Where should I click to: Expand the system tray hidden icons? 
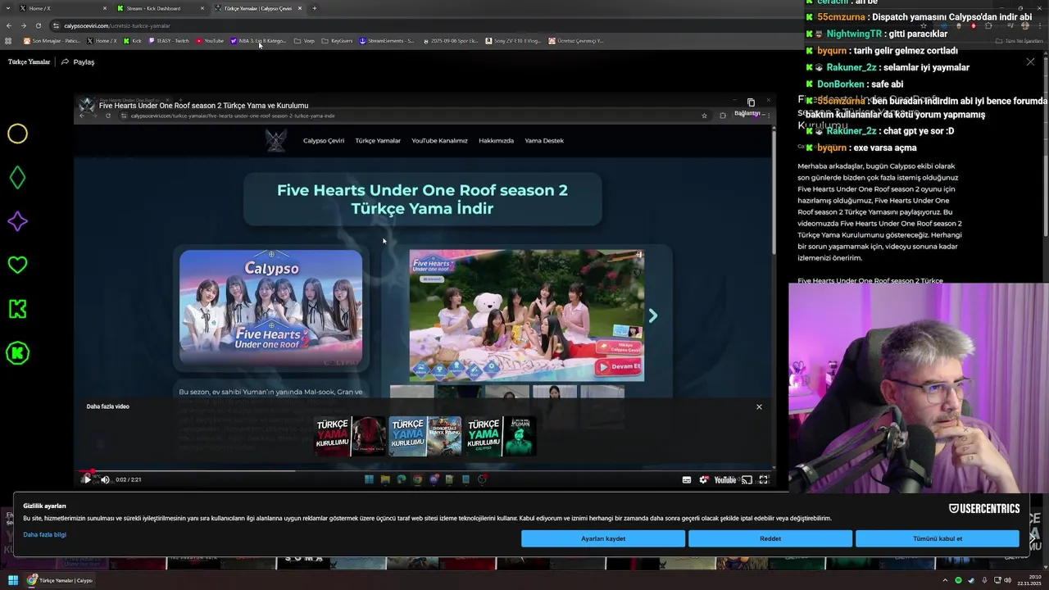945,580
